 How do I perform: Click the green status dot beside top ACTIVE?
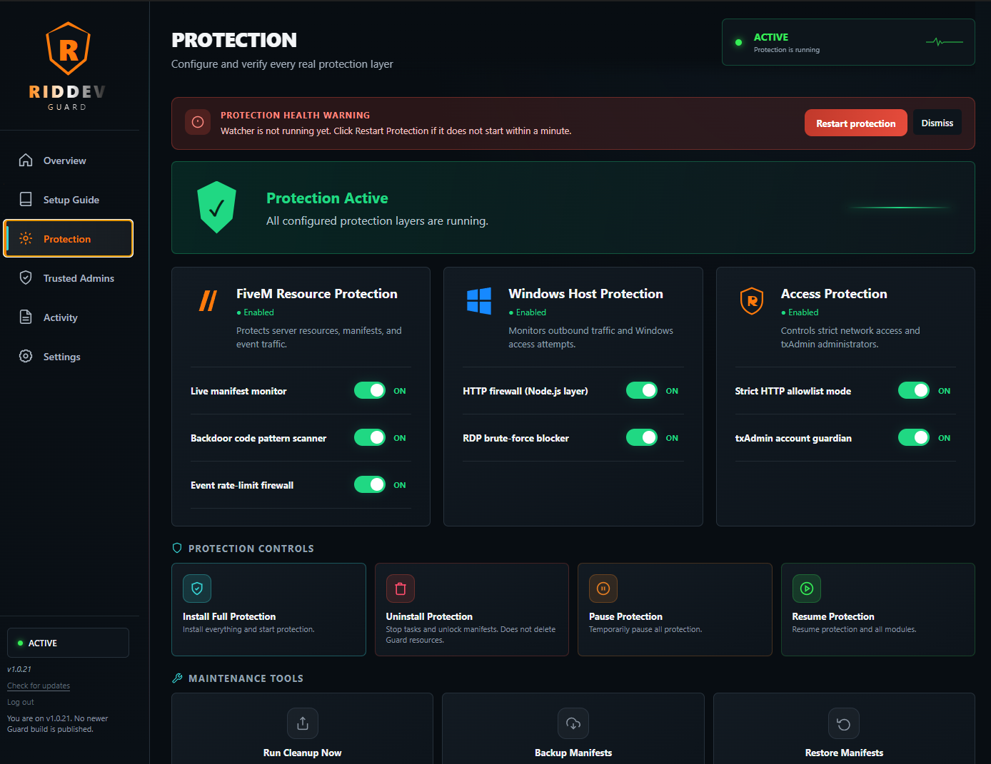click(738, 42)
